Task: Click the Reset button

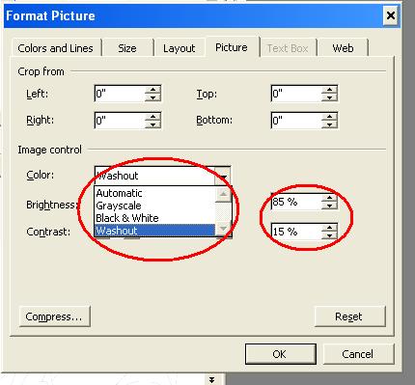Action: point(349,316)
